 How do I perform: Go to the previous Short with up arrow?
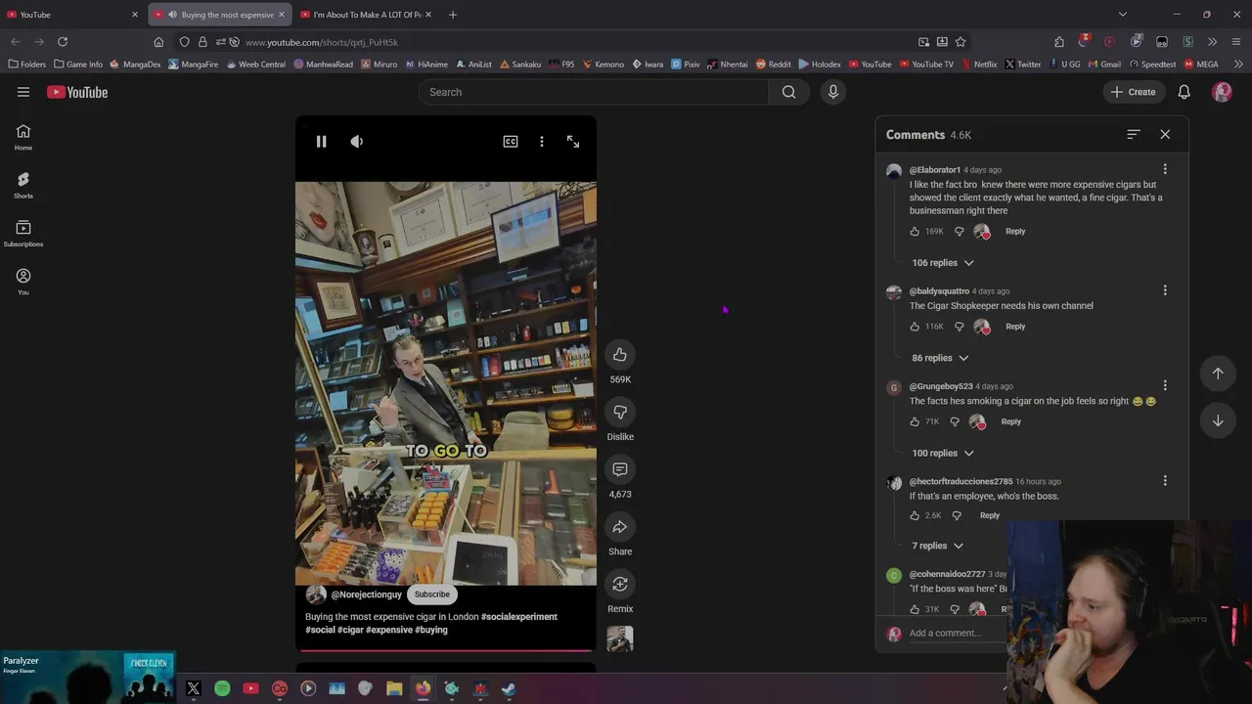pos(1218,374)
